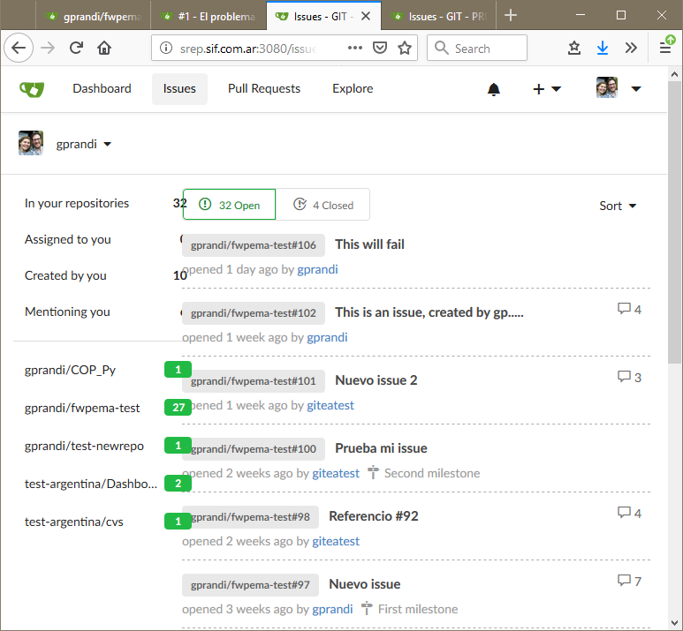This screenshot has width=683, height=631.
Task: Open issue 'Referencio #92'
Action: coord(373,515)
